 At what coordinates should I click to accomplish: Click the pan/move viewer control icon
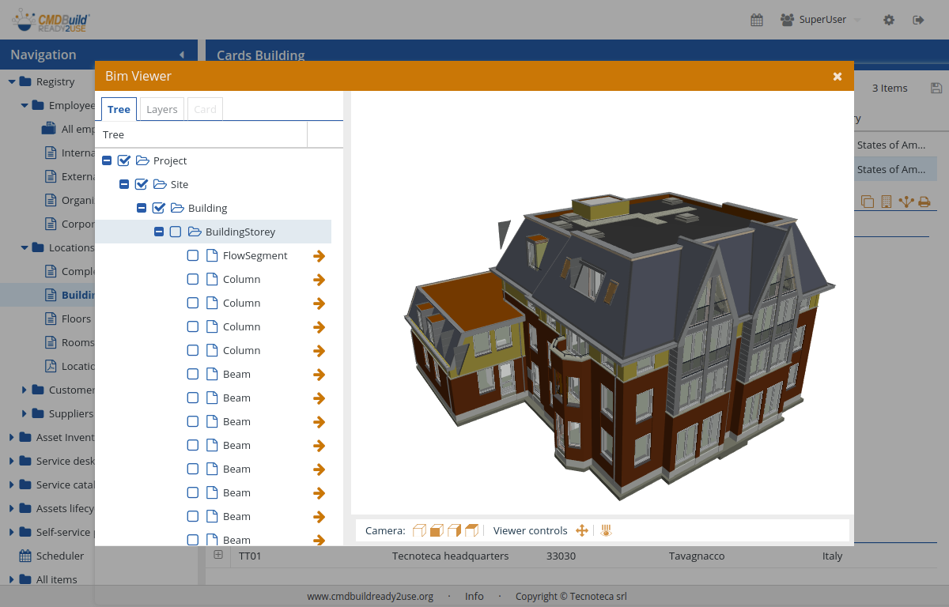coord(582,530)
